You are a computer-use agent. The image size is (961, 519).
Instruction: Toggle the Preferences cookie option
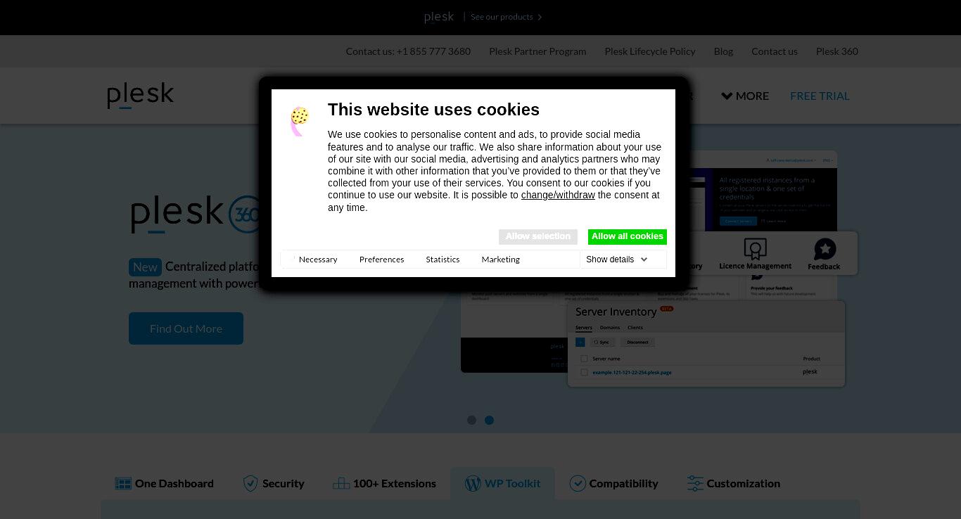(381, 259)
